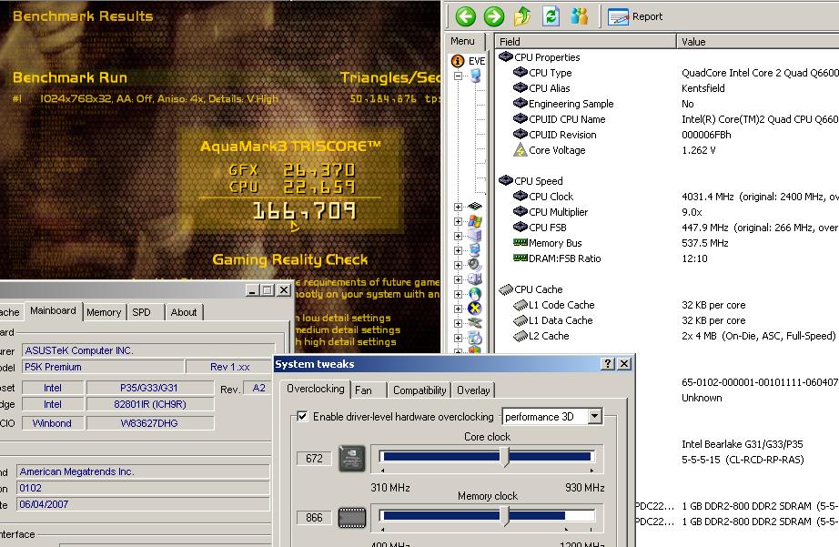
Task: Open context help '?' in System tweaks title bar
Action: (608, 364)
